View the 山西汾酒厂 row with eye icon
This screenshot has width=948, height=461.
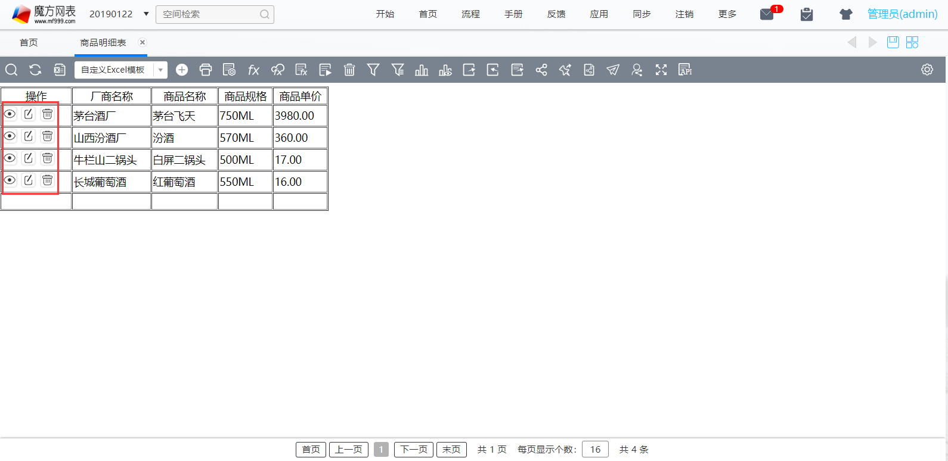tap(10, 136)
